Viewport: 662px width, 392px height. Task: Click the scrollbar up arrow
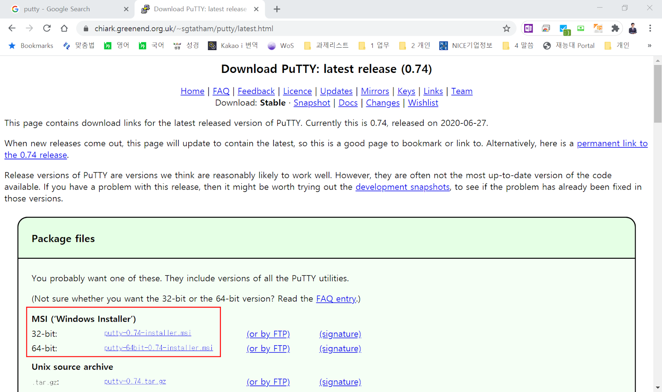coord(657,60)
